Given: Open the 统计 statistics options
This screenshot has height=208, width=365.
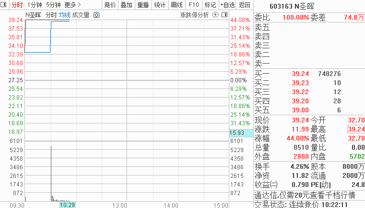Looking at the screenshot, I should tap(160, 5).
